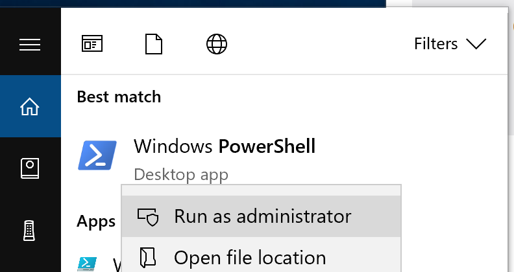514x272 pixels.
Task: Select the Apps section header
Action: tap(96, 222)
